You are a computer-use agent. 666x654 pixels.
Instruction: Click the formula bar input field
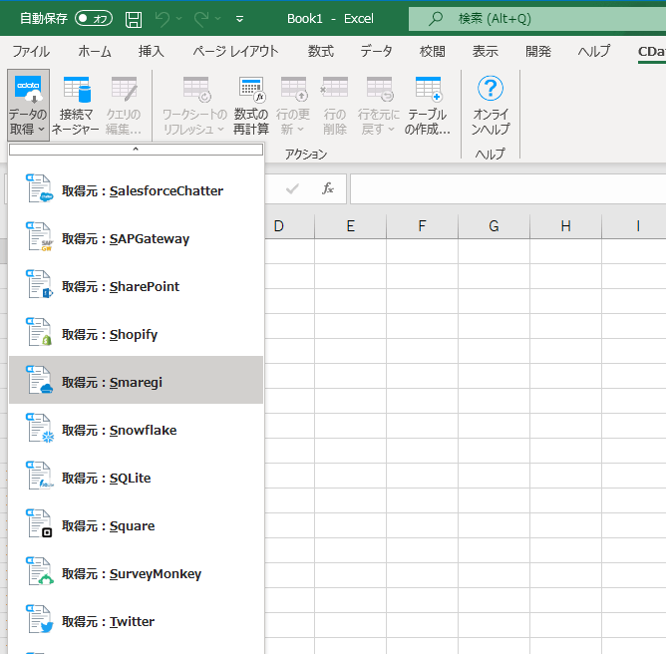pos(508,188)
